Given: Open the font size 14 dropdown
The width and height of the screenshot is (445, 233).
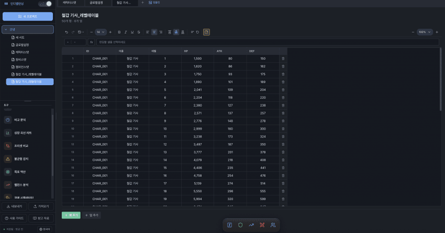Looking at the screenshot, I should click(x=99, y=32).
